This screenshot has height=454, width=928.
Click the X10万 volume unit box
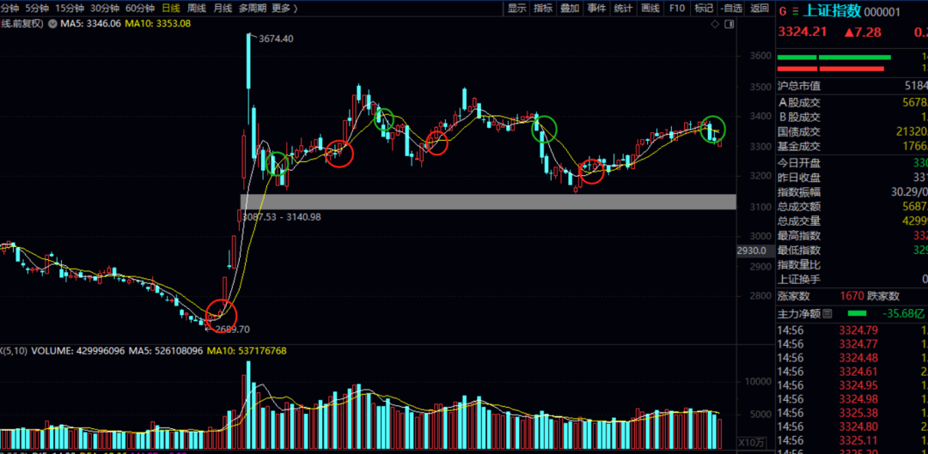752,442
